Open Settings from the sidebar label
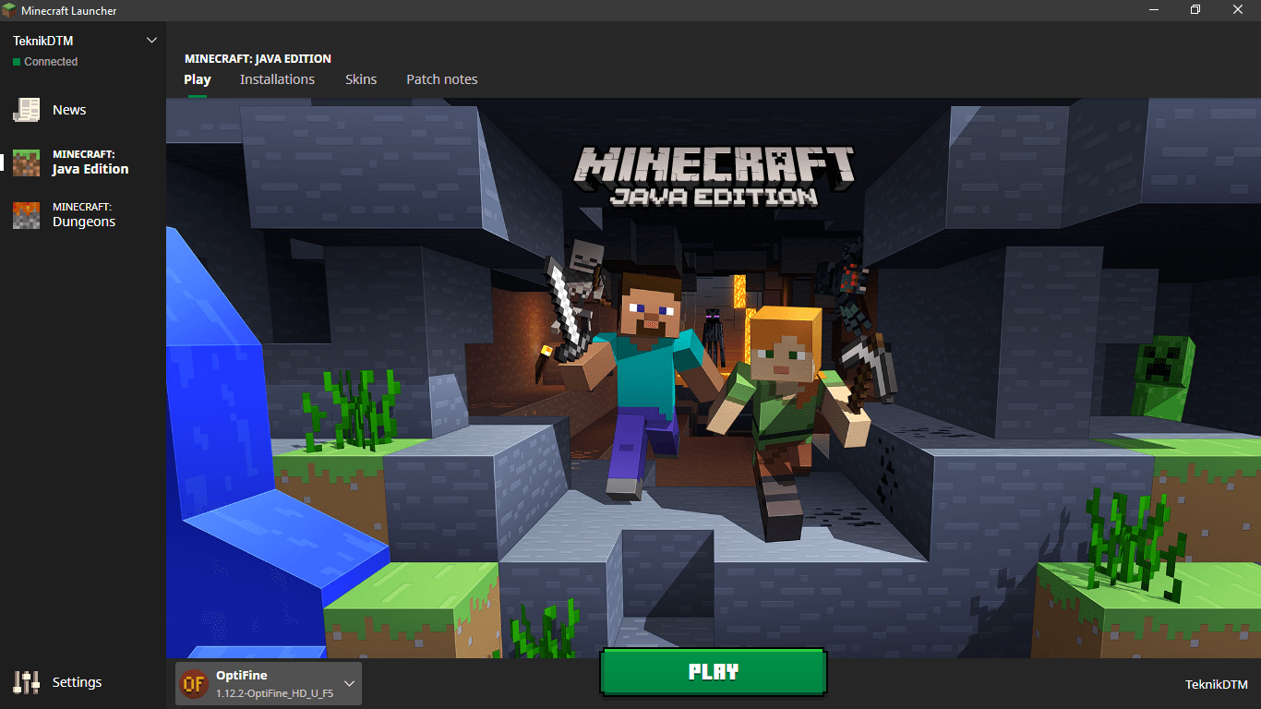The height and width of the screenshot is (709, 1261). (77, 682)
